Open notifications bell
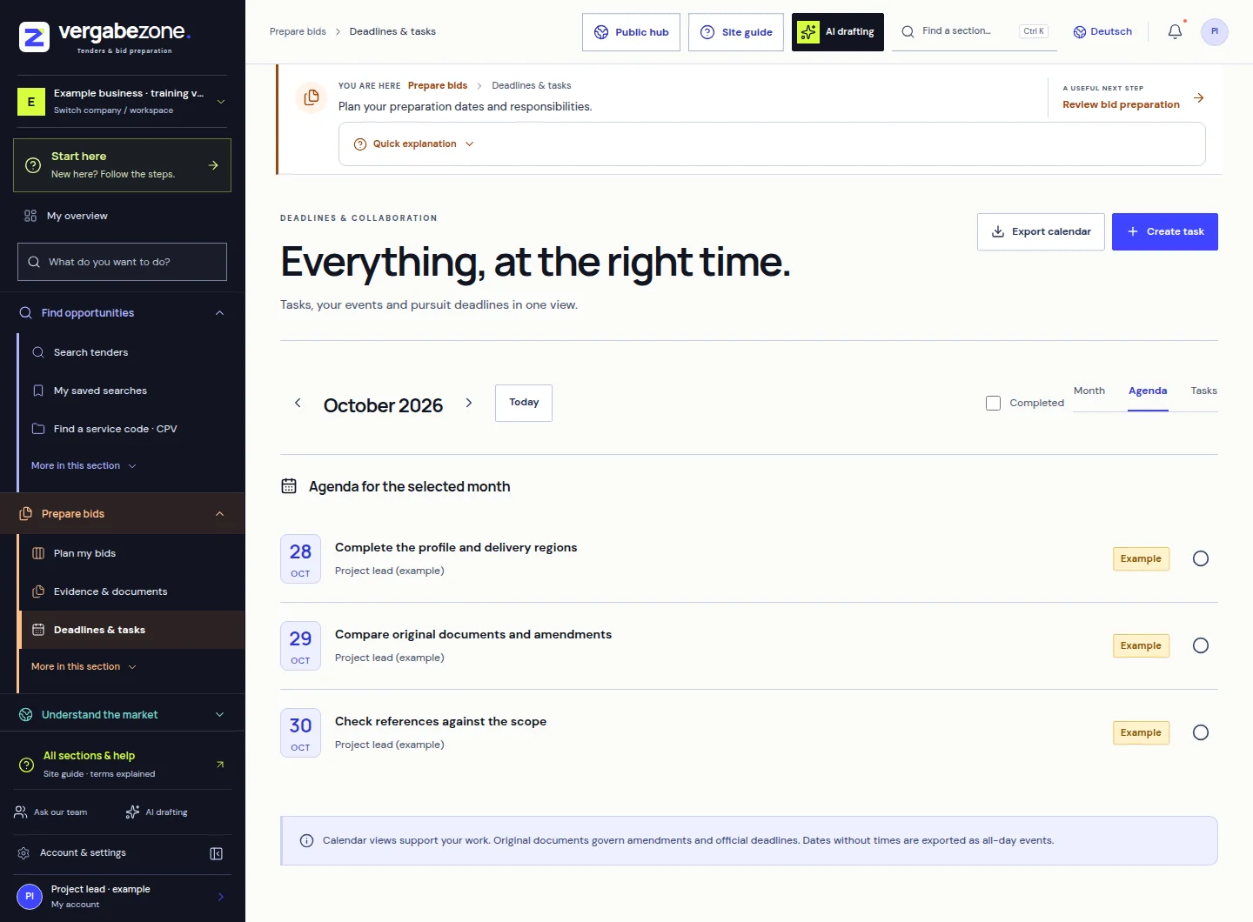The width and height of the screenshot is (1253, 922). tap(1175, 31)
